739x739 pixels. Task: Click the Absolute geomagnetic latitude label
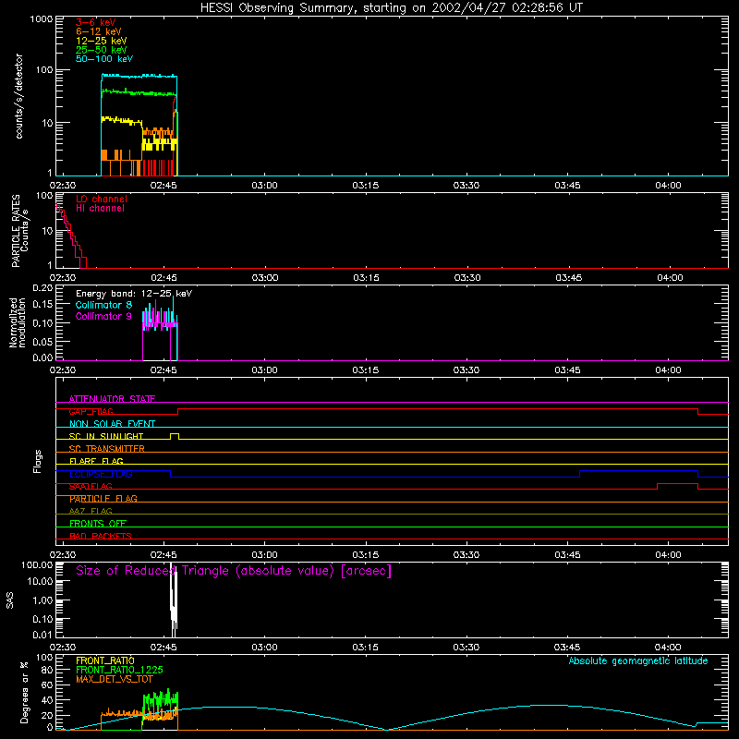click(638, 661)
